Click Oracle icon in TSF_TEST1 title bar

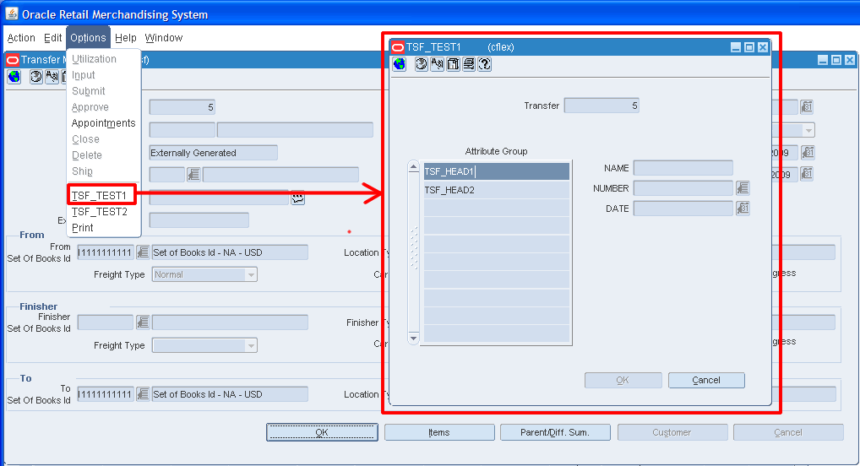tap(398, 47)
